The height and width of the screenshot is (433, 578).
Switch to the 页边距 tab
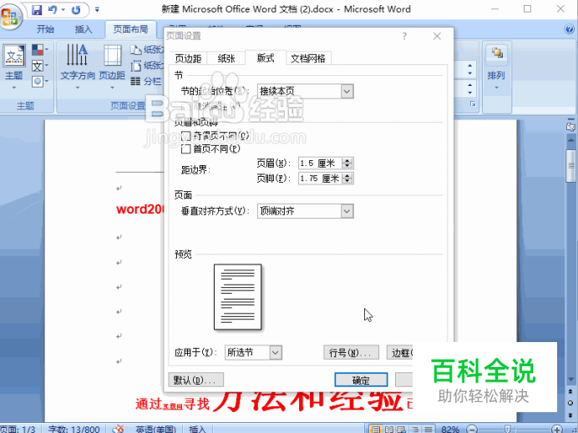tap(188, 58)
